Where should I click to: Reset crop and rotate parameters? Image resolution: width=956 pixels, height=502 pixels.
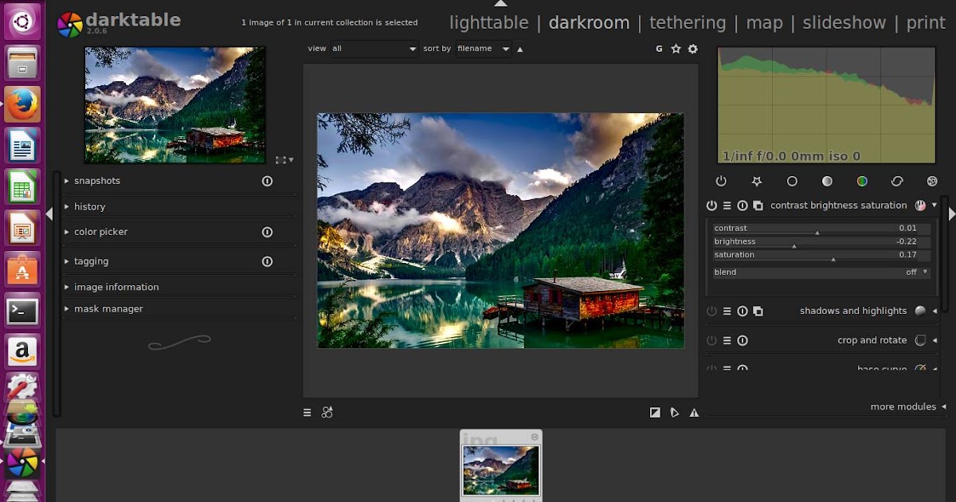tap(742, 341)
